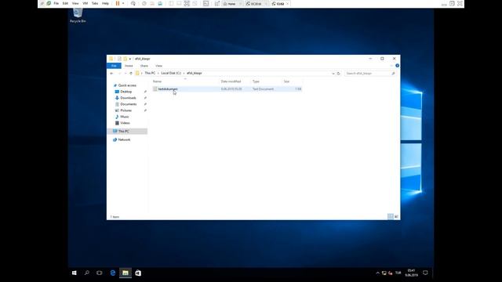Open Task View on the taskbar
The width and height of the screenshot is (502, 282).
coord(100,273)
